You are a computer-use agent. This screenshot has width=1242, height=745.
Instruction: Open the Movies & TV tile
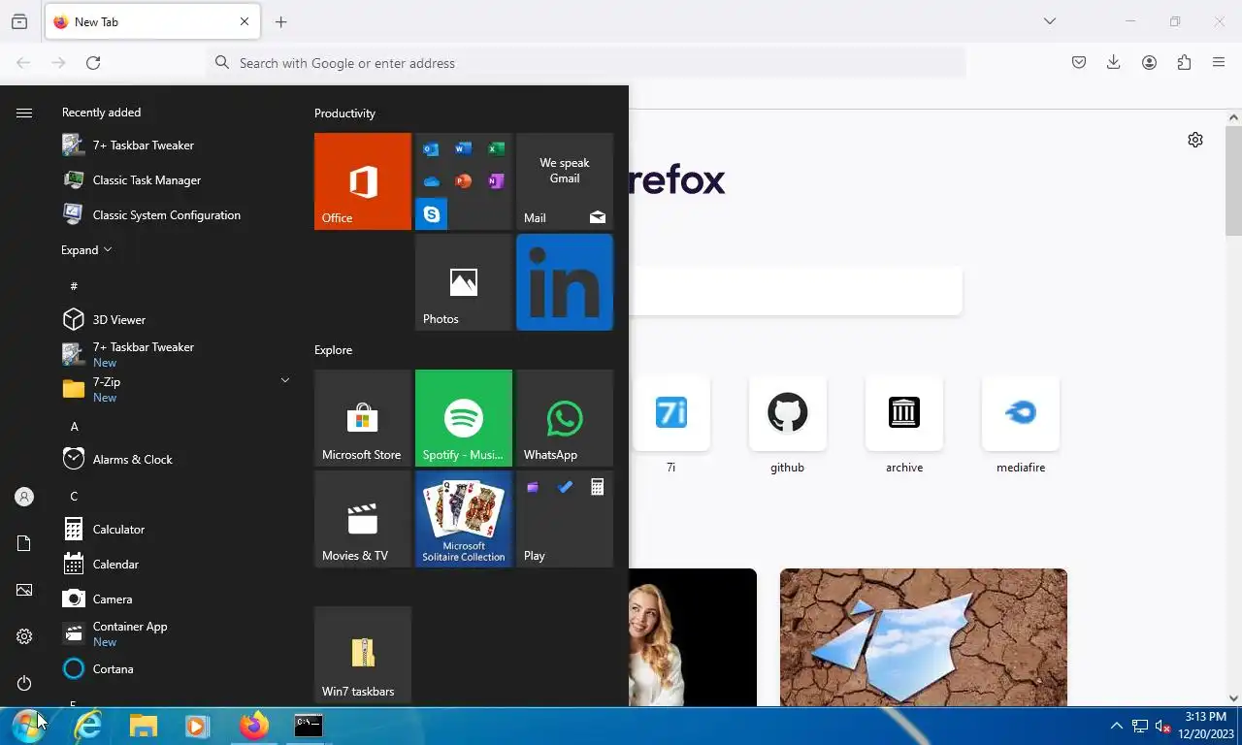[x=363, y=519]
